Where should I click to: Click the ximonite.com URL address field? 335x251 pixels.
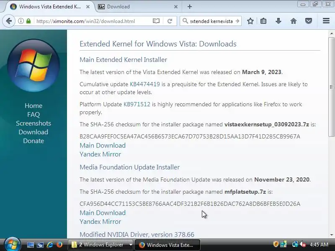click(x=85, y=21)
